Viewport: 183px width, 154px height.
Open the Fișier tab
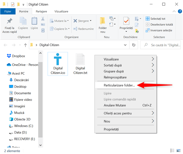pos(8,11)
